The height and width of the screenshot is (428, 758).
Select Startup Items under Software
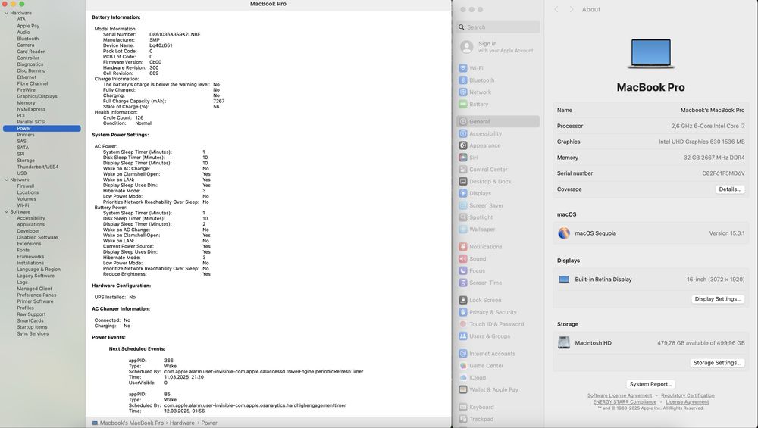[32, 327]
